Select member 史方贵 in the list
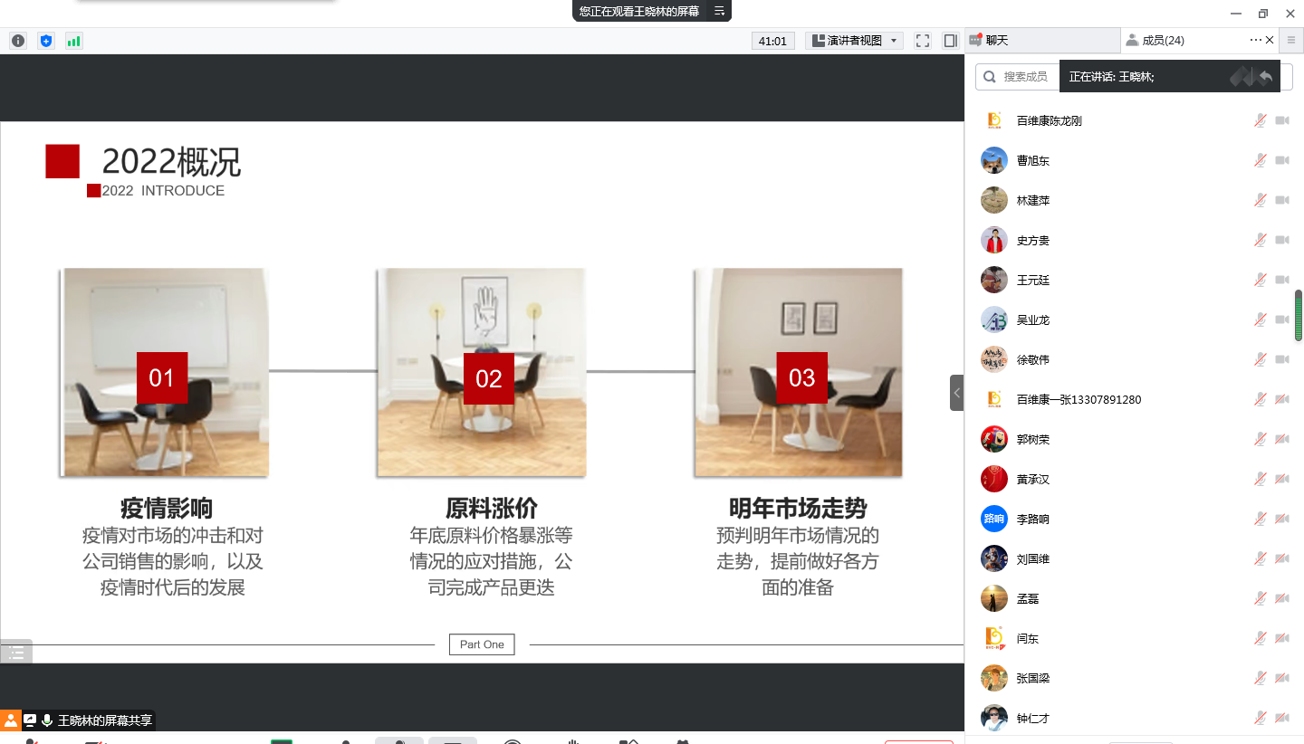 [1033, 241]
